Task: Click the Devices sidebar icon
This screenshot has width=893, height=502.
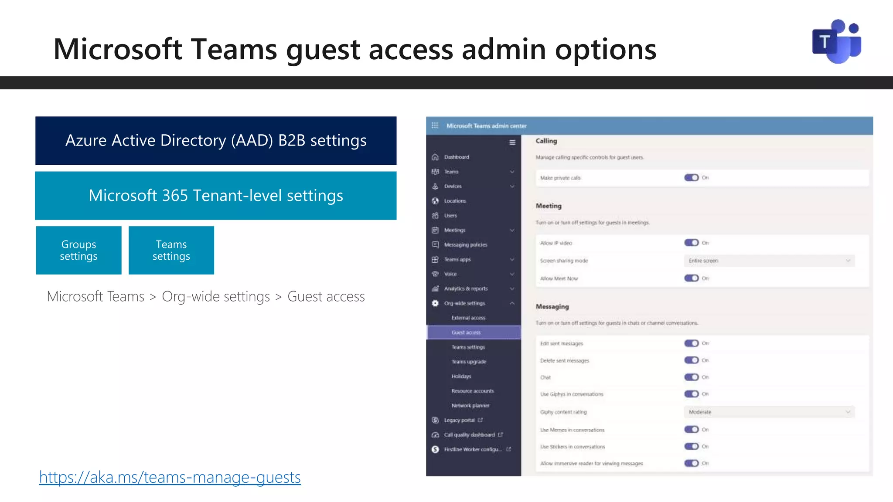Action: click(435, 186)
